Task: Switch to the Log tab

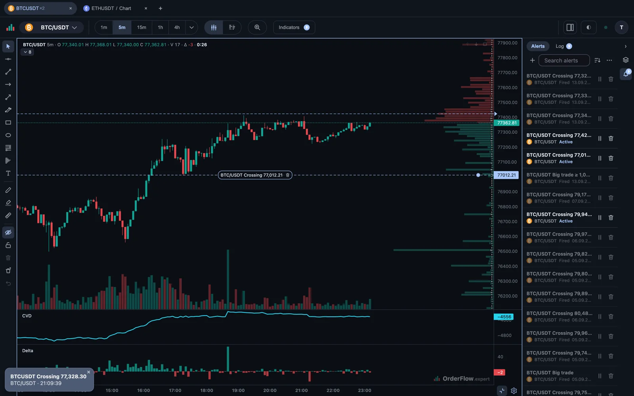Action: pyautogui.click(x=563, y=46)
